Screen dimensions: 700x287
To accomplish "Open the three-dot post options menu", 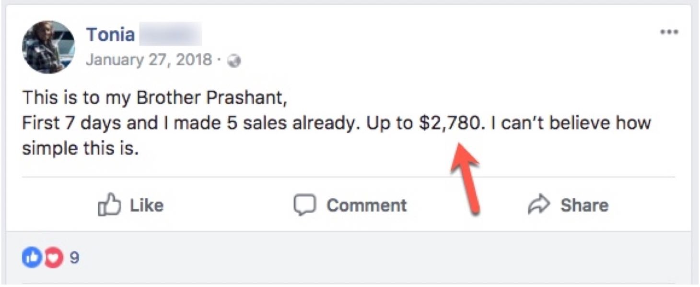I will [669, 33].
